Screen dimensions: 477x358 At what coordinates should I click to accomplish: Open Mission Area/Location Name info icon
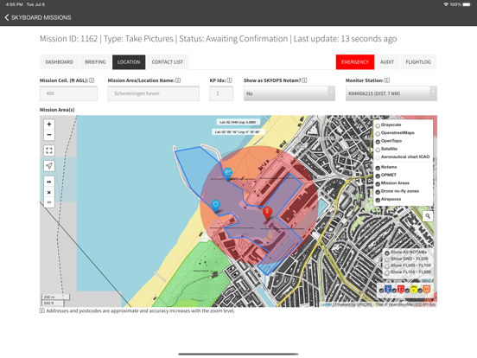(x=178, y=80)
